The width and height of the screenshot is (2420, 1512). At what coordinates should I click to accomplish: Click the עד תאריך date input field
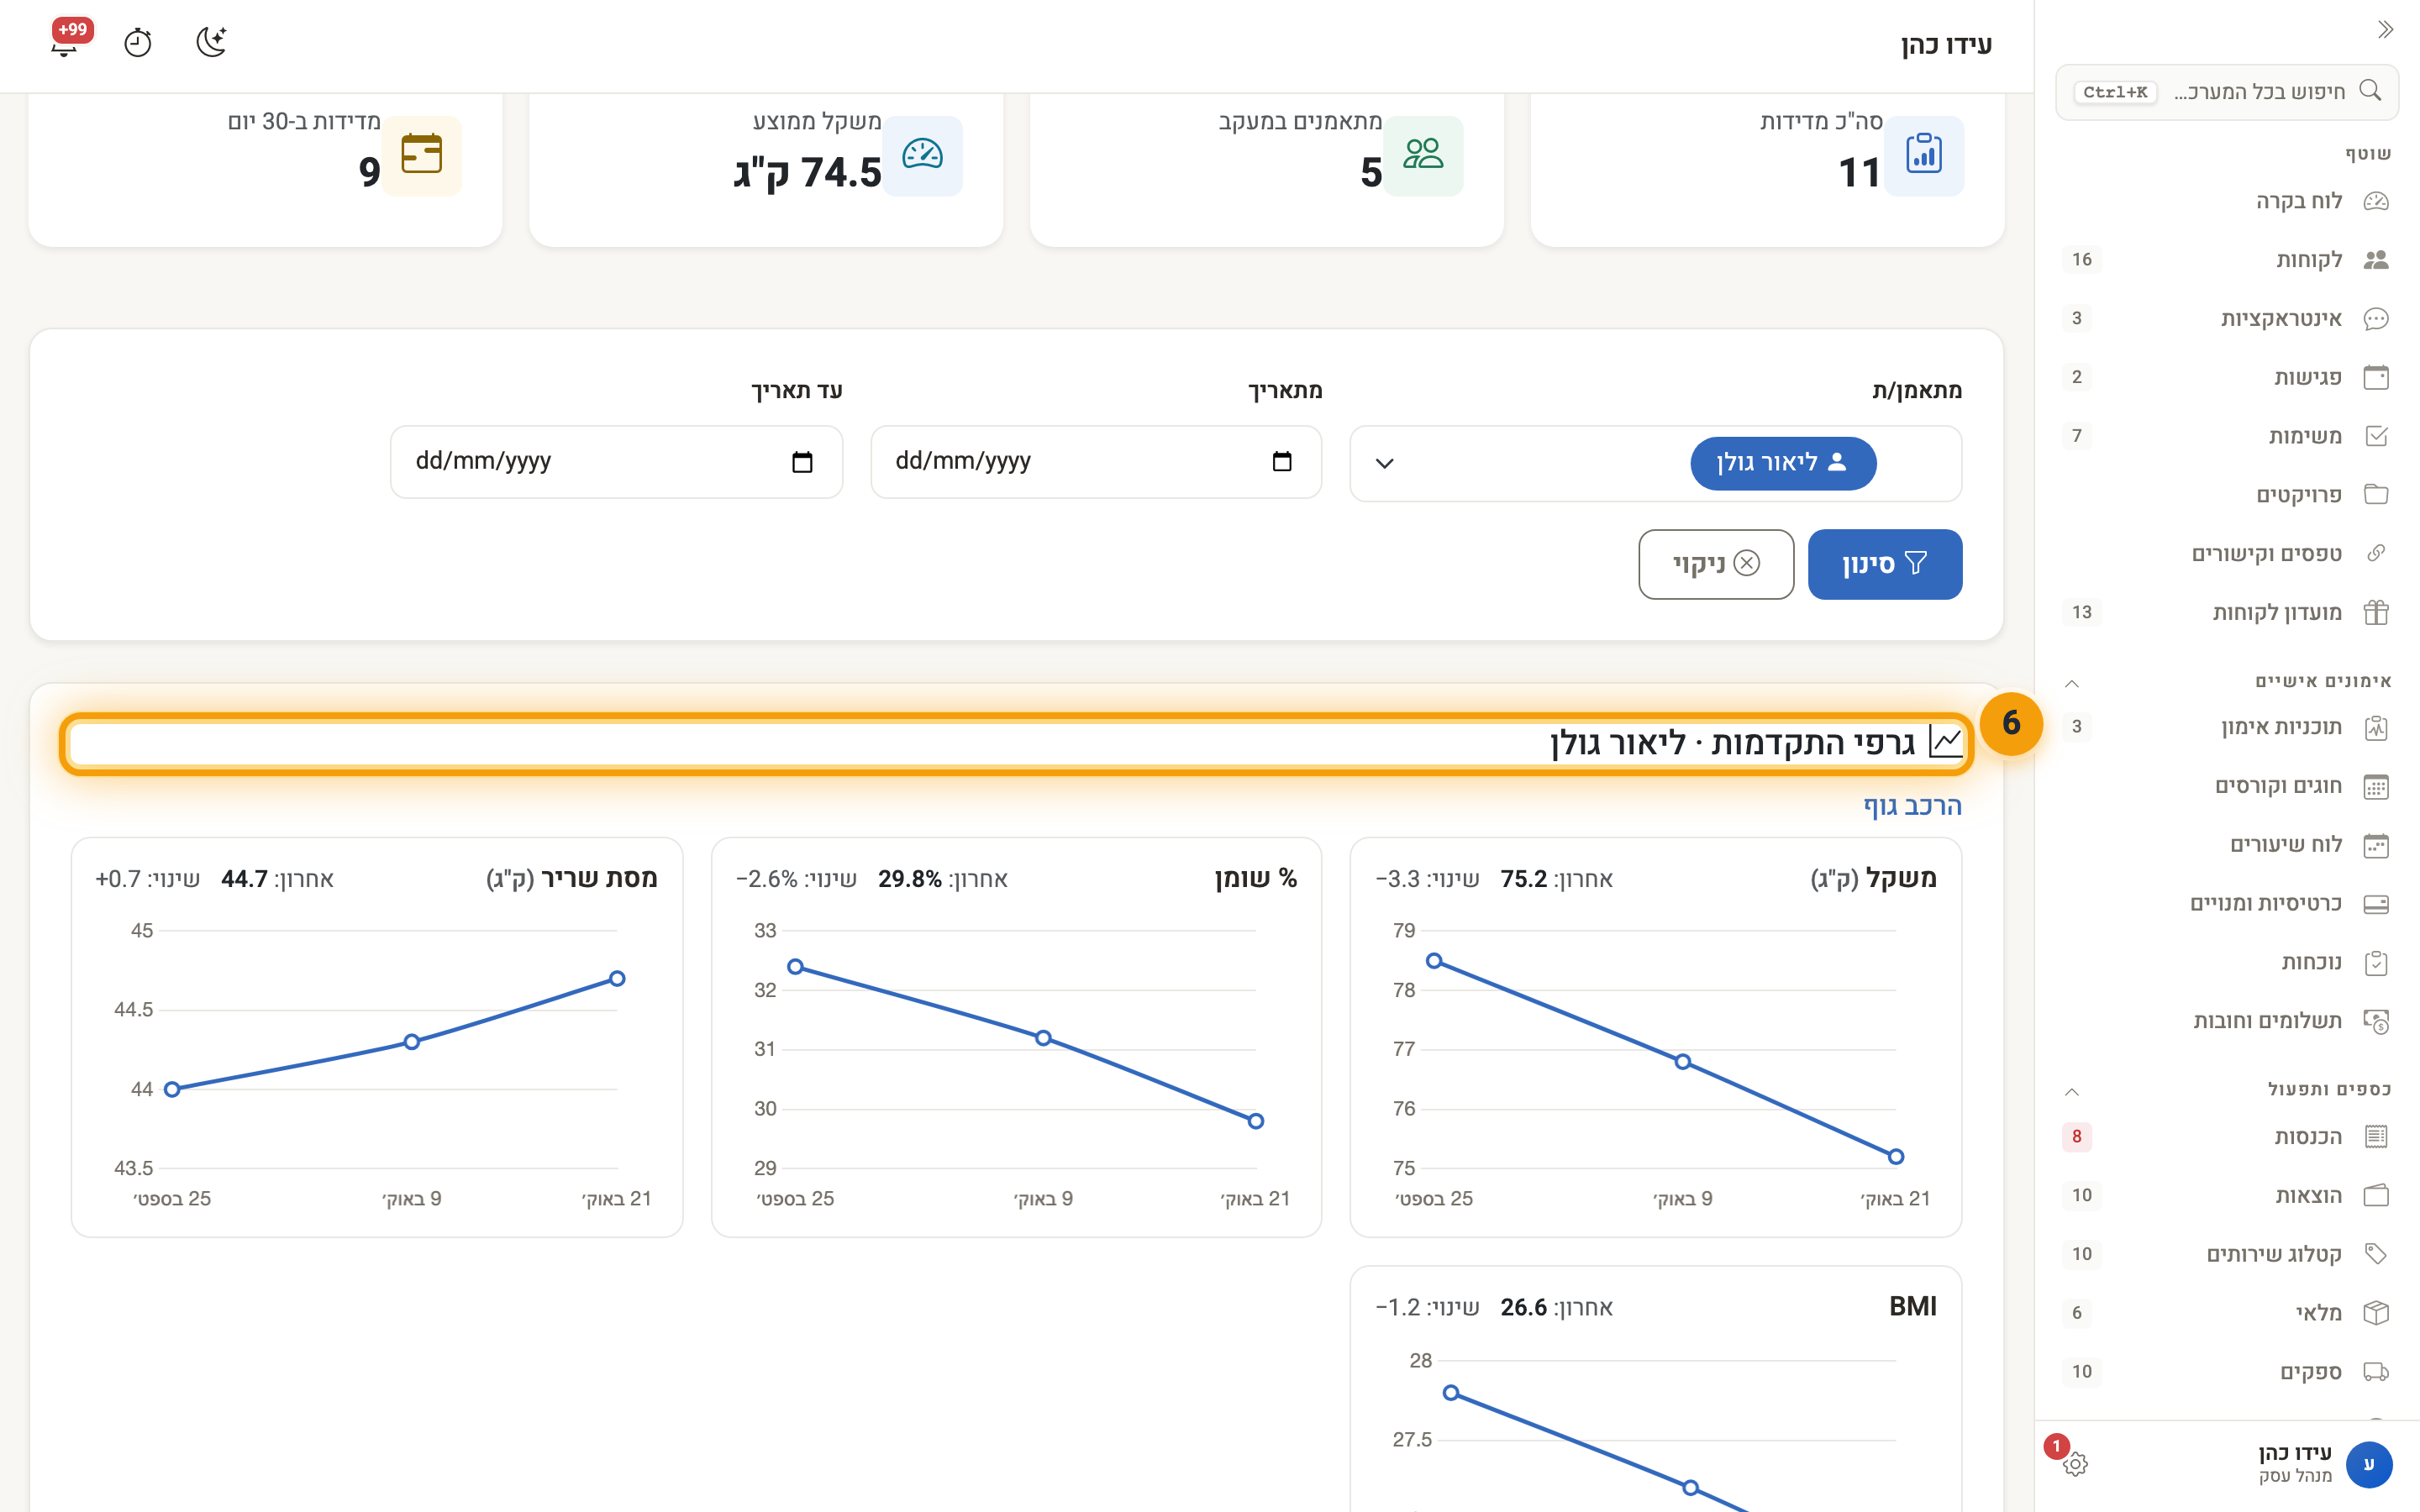tap(616, 462)
